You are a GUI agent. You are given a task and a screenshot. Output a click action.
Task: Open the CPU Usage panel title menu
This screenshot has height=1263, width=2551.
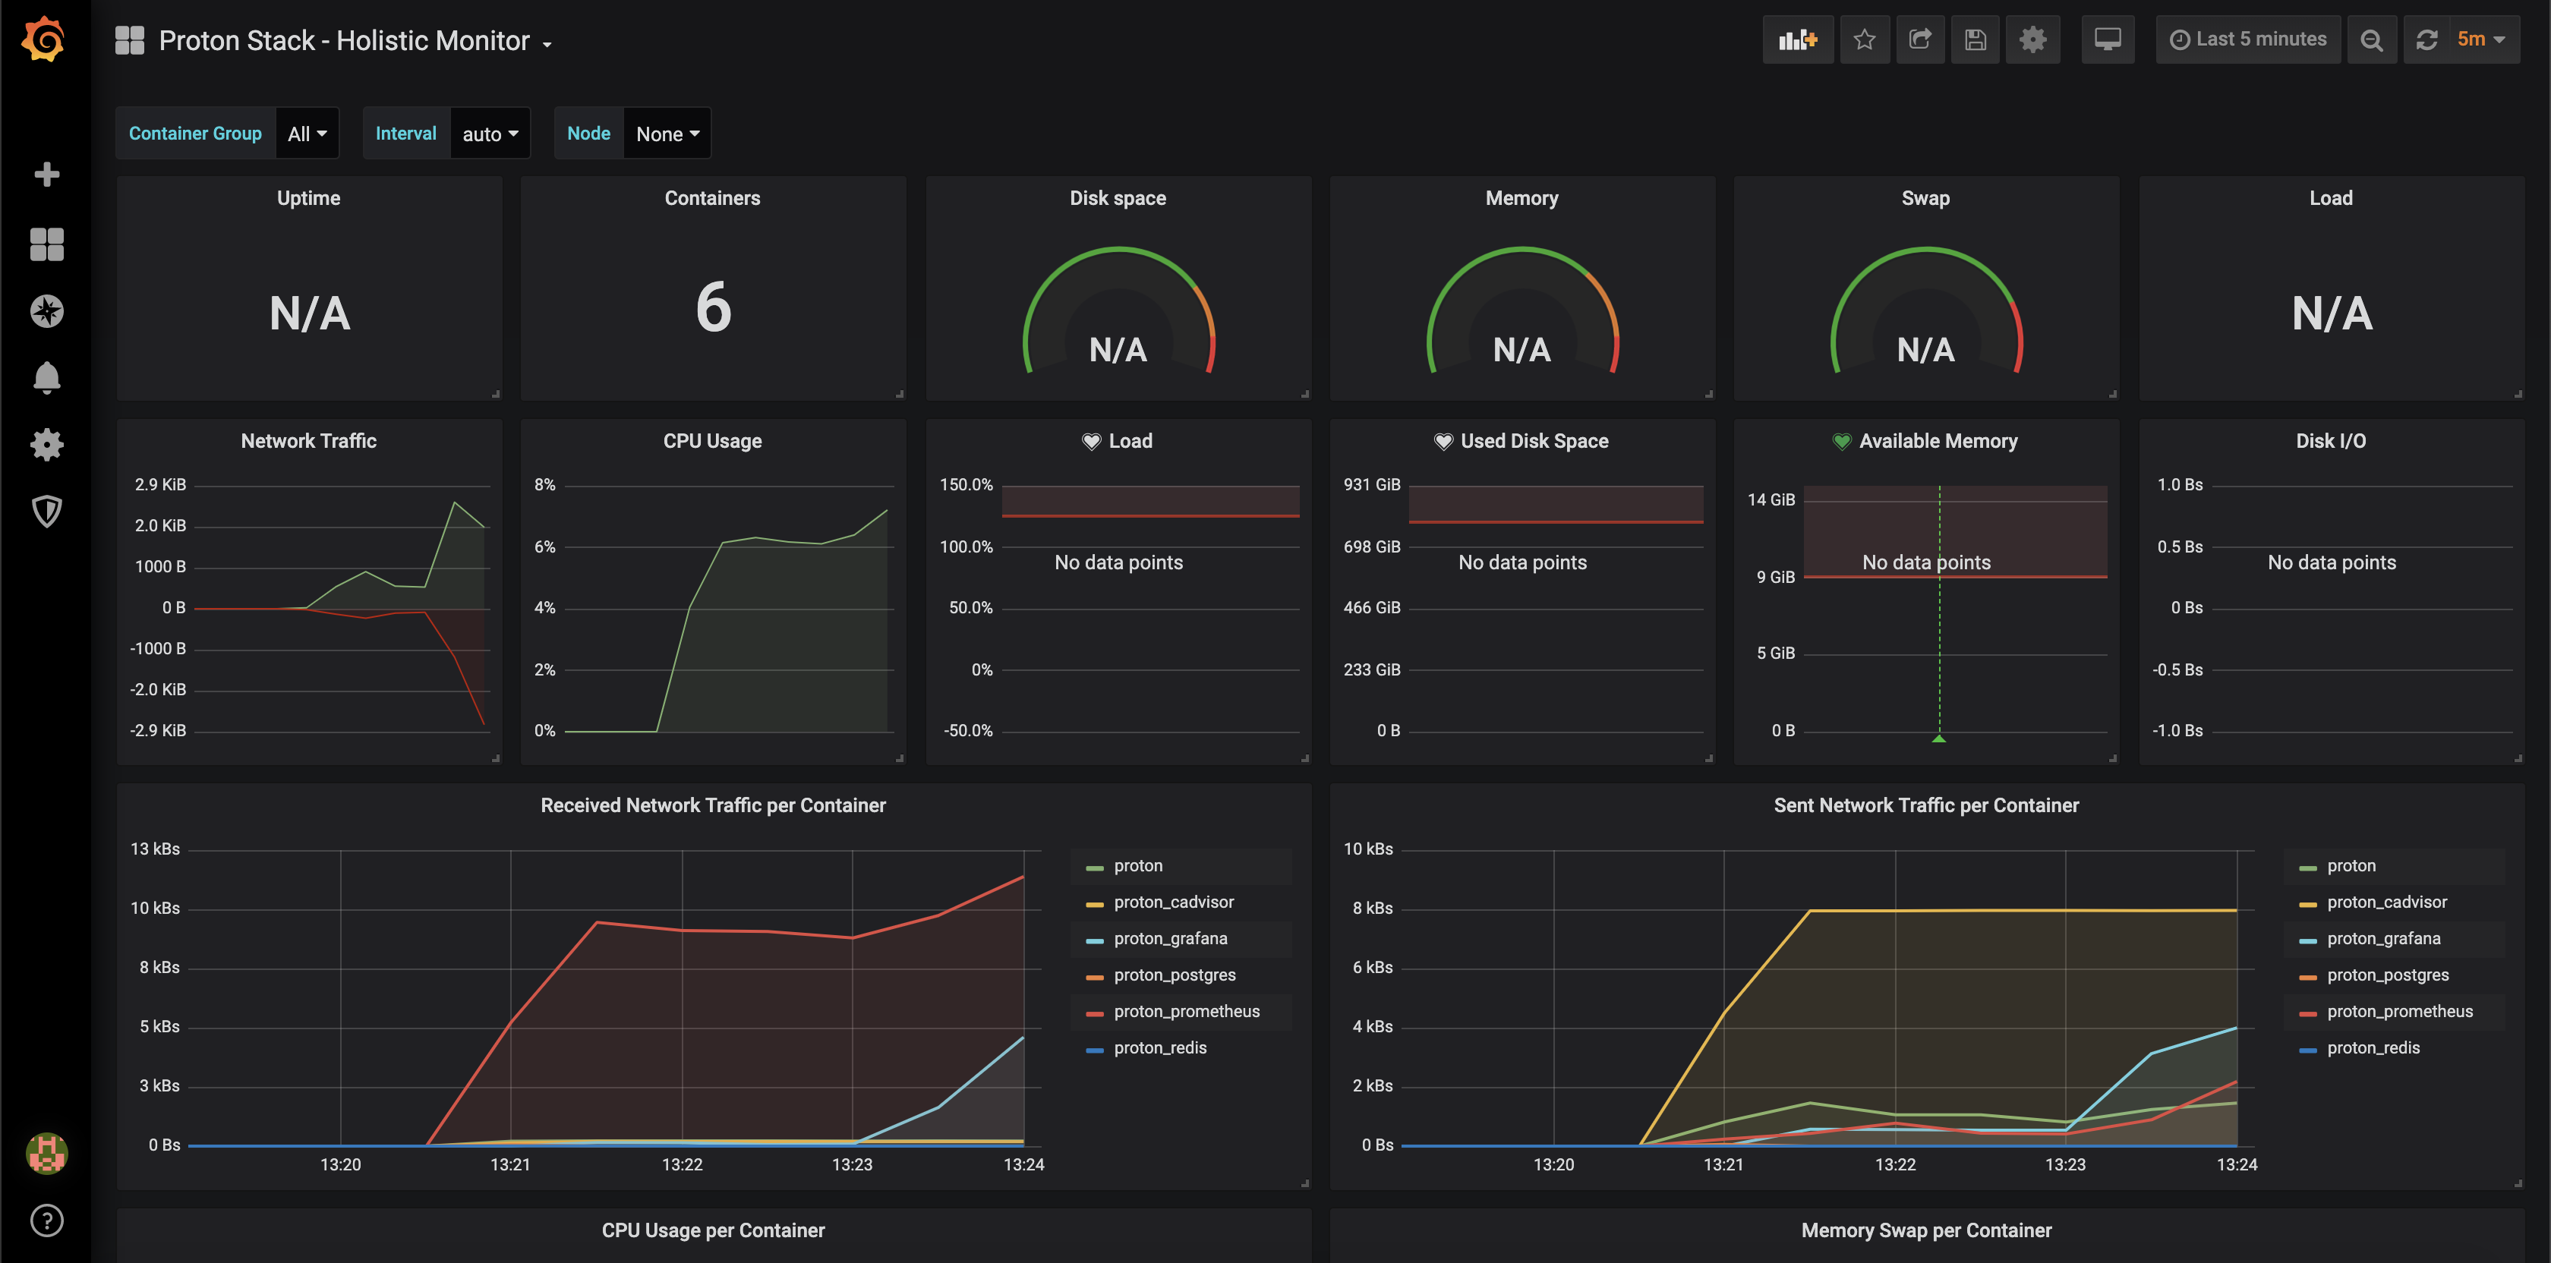click(x=713, y=442)
